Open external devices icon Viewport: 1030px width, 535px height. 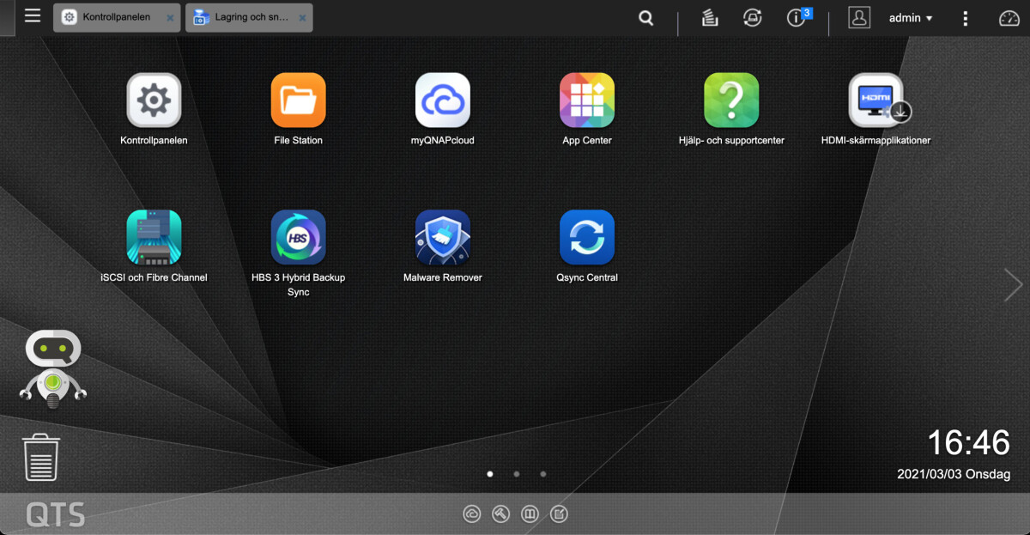[753, 18]
